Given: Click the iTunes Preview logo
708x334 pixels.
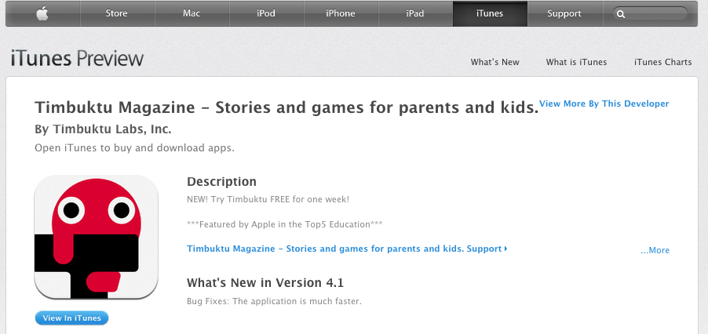Looking at the screenshot, I should pos(77,59).
